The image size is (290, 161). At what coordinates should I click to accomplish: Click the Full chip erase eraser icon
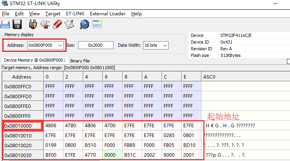click(57, 24)
